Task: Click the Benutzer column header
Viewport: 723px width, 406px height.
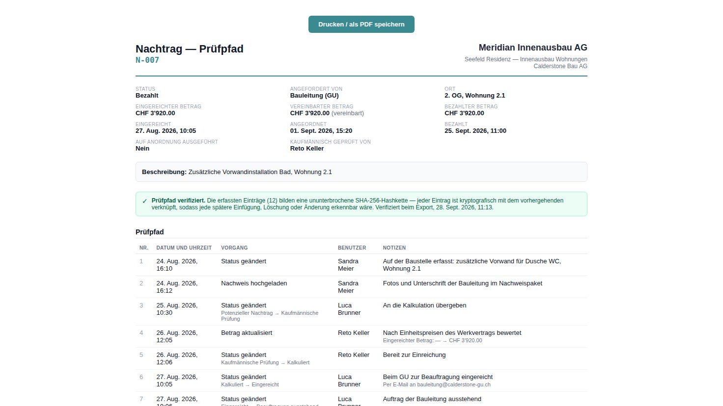Action: click(x=352, y=248)
